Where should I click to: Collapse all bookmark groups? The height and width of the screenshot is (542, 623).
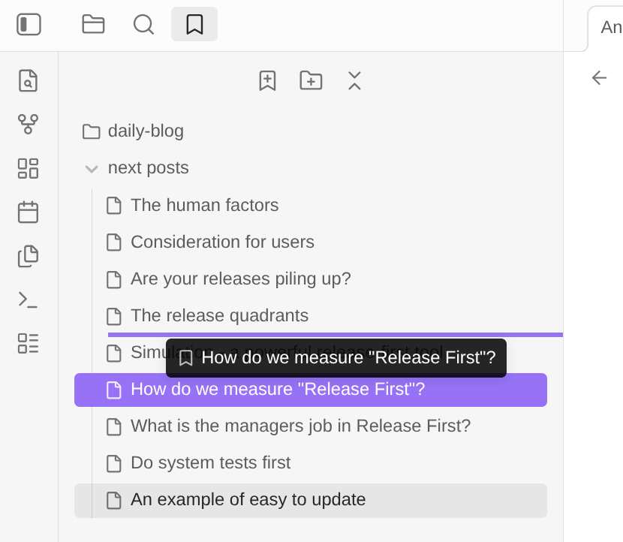click(x=354, y=81)
